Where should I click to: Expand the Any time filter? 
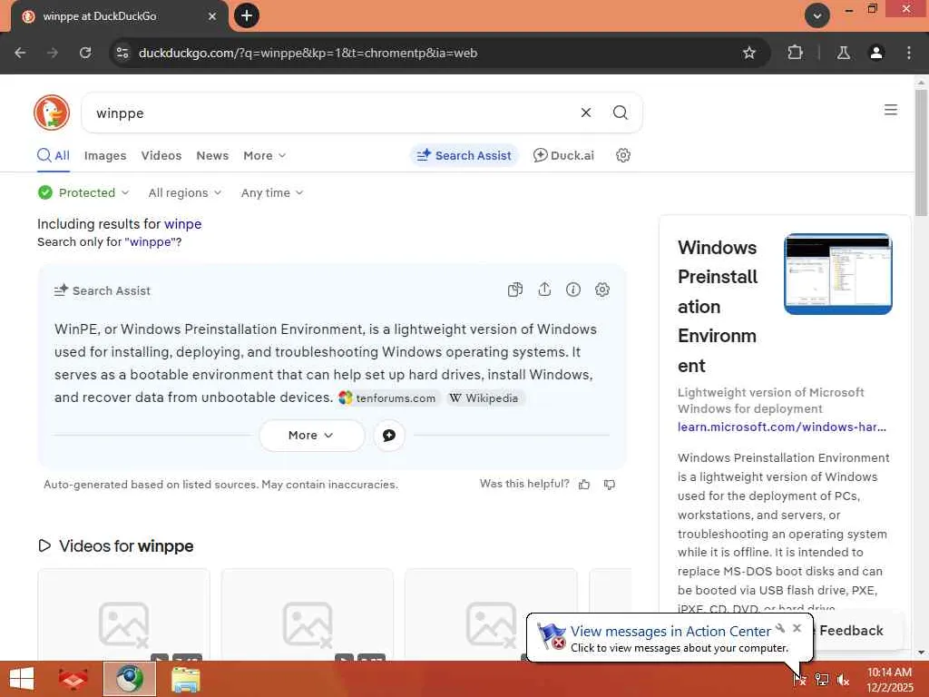tap(271, 192)
